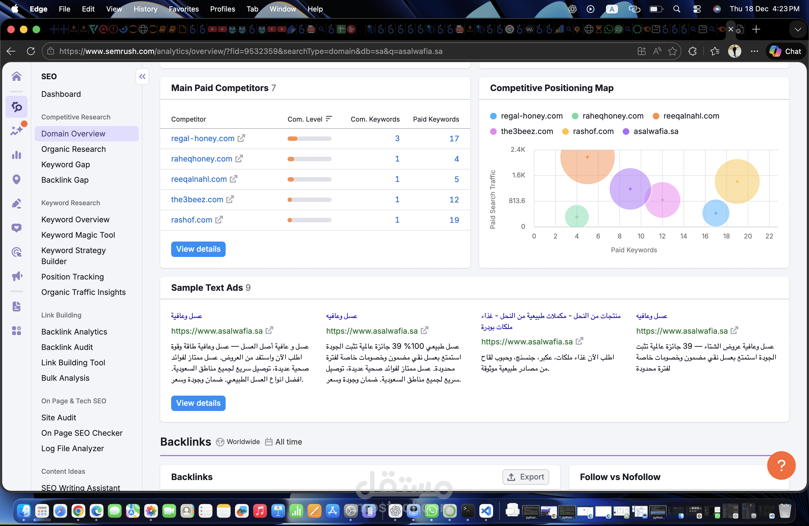Collapse the SEO sidebar with double chevron

point(142,76)
